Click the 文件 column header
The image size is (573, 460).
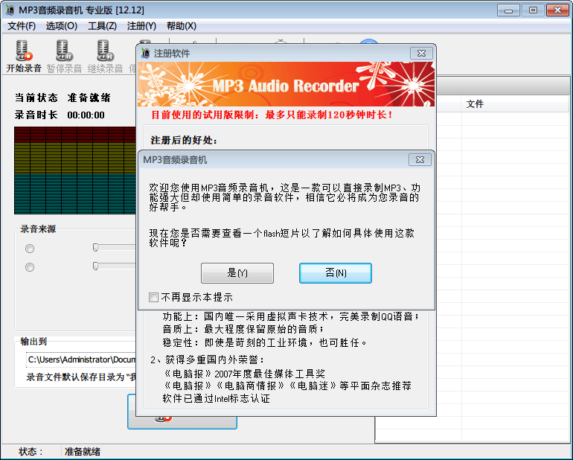tap(475, 104)
